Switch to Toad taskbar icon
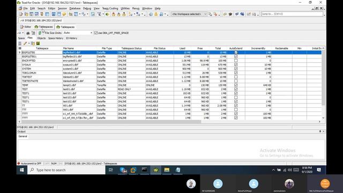Viewport: 343px width, 193px height. 155,170
